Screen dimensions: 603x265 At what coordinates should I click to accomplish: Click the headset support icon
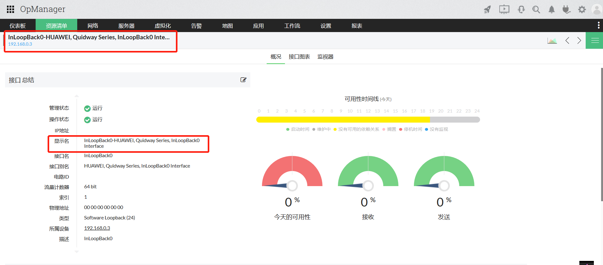point(521,9)
